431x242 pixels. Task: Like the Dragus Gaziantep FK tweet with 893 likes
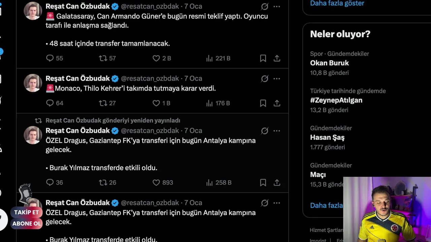(156, 183)
